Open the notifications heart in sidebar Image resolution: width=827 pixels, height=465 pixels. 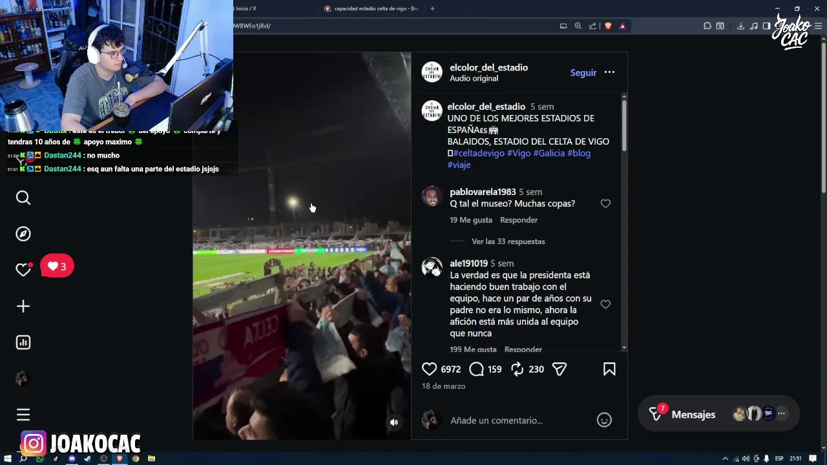(x=23, y=270)
